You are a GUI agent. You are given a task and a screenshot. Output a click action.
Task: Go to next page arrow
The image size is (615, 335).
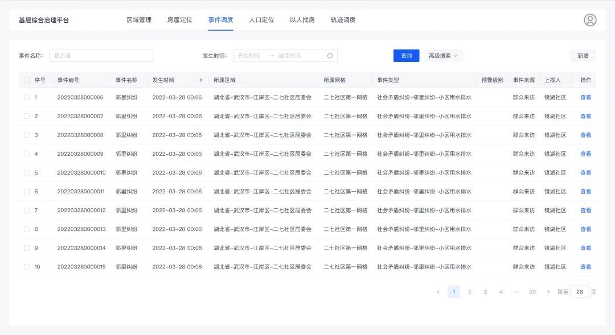(548, 292)
